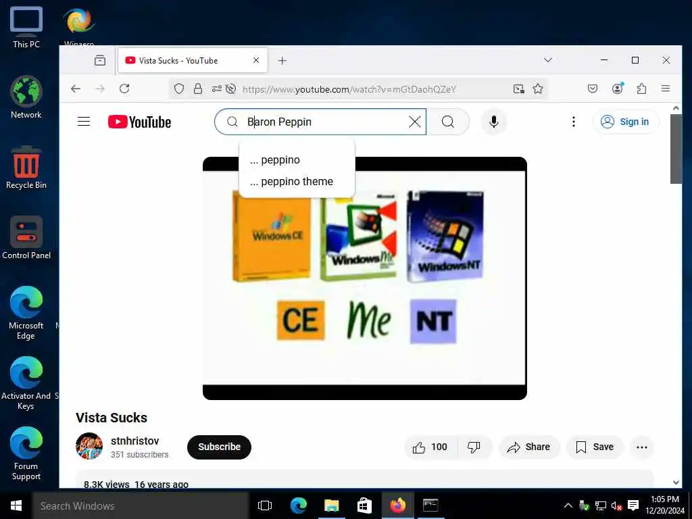Subscribe to stnhristov channel
Screen dimensions: 692x519
tap(220, 447)
